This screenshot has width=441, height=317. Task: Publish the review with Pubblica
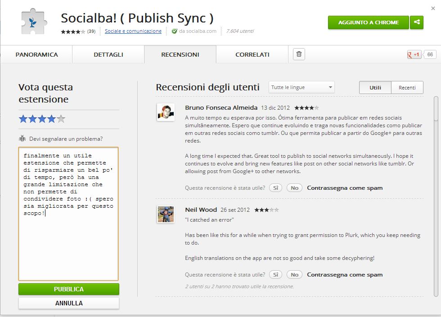pyautogui.click(x=69, y=289)
